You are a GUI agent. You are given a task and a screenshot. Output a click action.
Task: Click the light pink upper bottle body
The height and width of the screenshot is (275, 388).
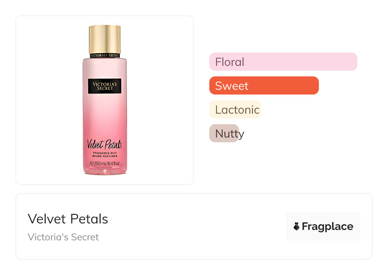pos(104,68)
